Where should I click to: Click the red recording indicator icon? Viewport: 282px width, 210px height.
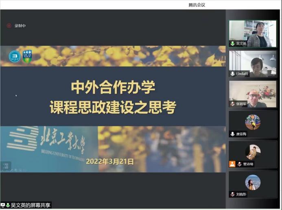point(9,26)
